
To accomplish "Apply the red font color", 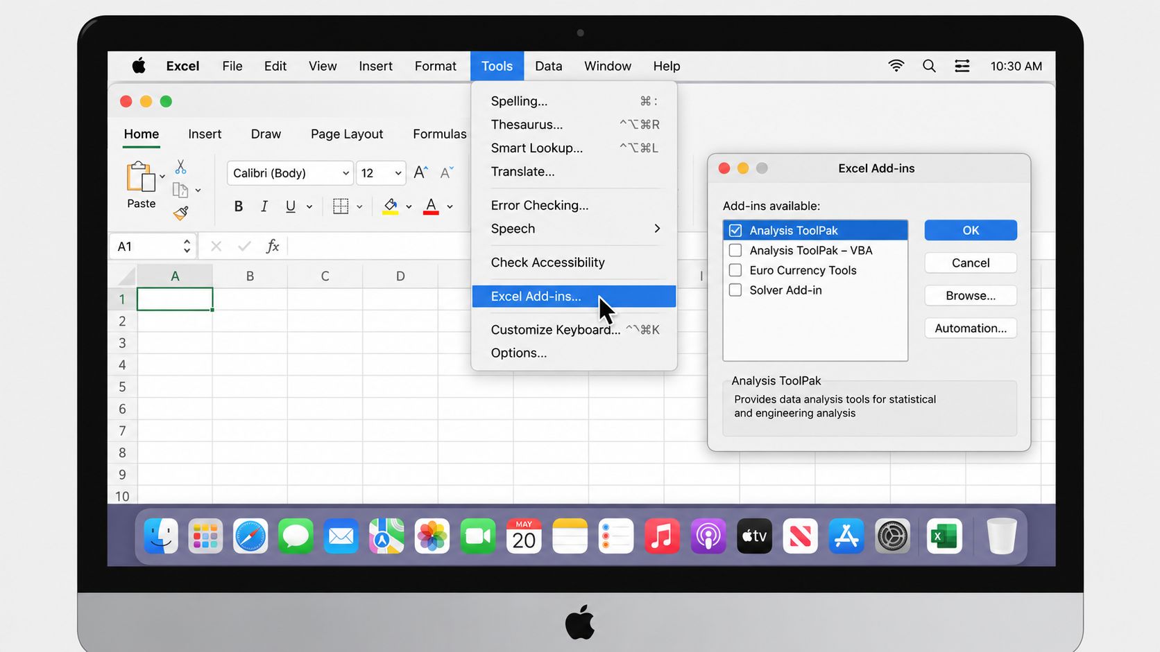I will pyautogui.click(x=431, y=206).
